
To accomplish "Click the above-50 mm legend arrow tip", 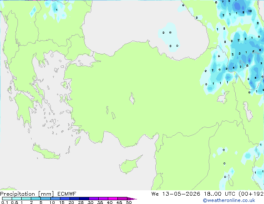I will [x=132, y=199].
